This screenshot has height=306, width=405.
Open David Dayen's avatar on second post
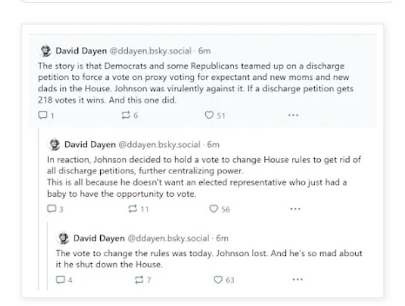tap(55, 144)
